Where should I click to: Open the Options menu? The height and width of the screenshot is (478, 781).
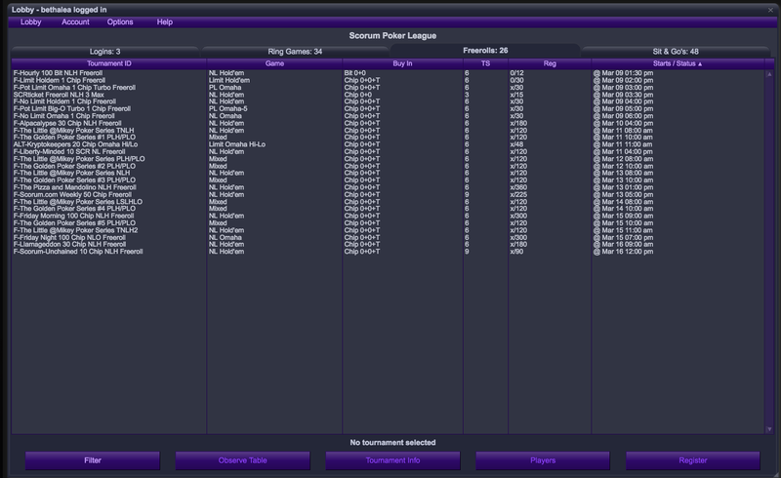[120, 21]
